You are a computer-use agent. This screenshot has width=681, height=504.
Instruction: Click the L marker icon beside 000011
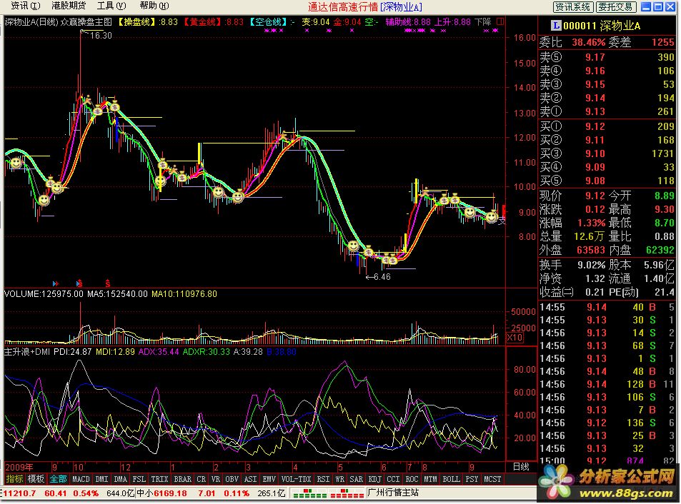tap(556, 26)
